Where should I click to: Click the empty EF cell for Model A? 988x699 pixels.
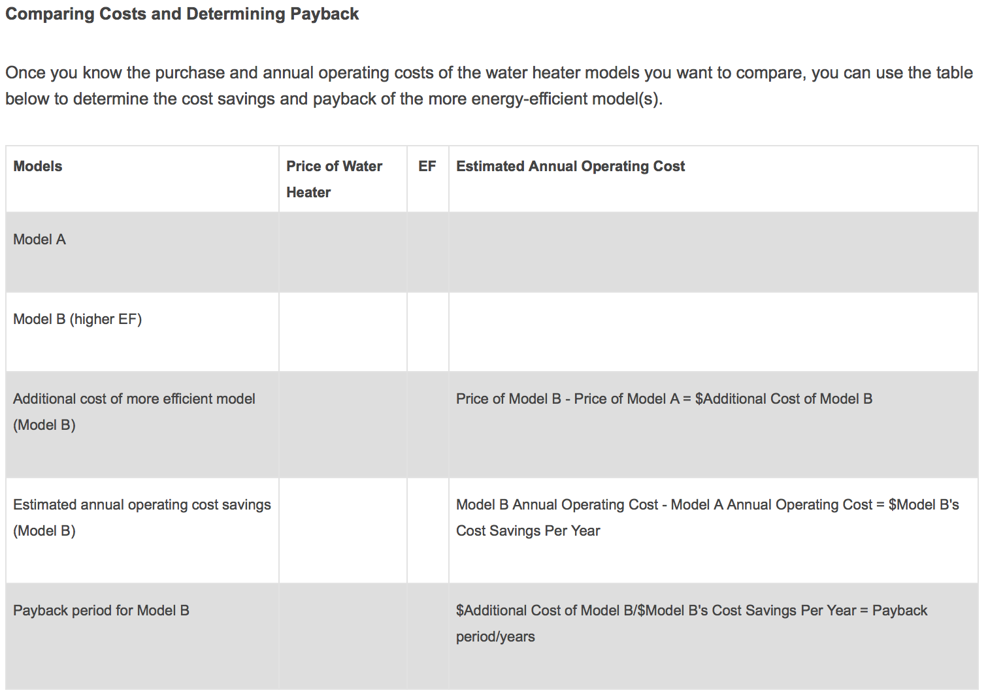(x=427, y=252)
